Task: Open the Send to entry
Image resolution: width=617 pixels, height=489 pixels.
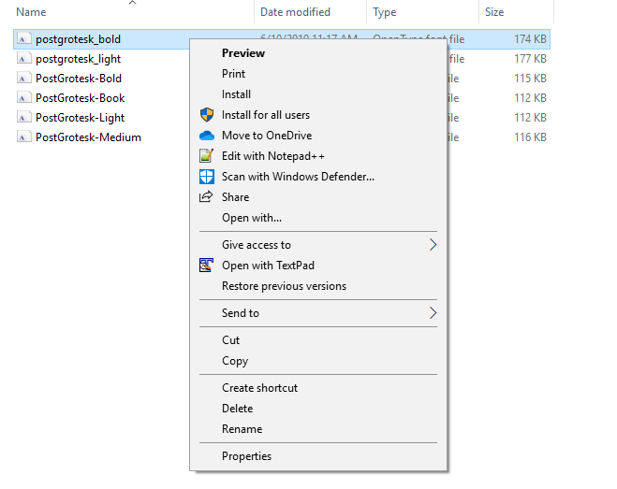Action: 318,313
